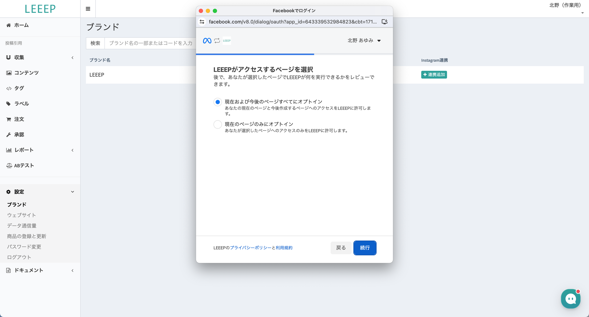
Task: Focus the brand name search field
Action: (150, 43)
